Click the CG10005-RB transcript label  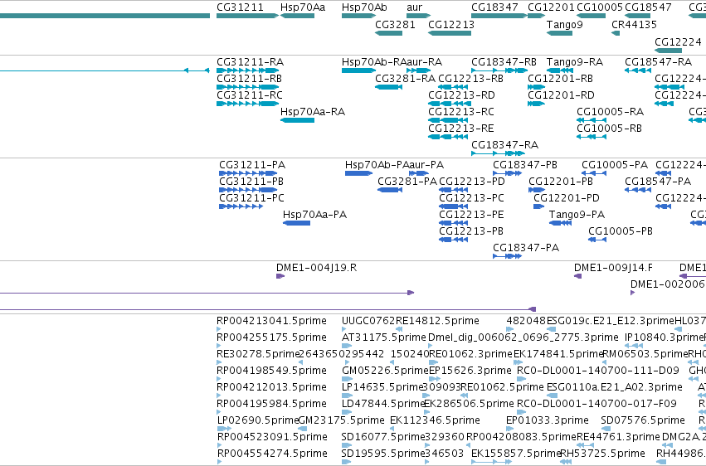tap(609, 129)
